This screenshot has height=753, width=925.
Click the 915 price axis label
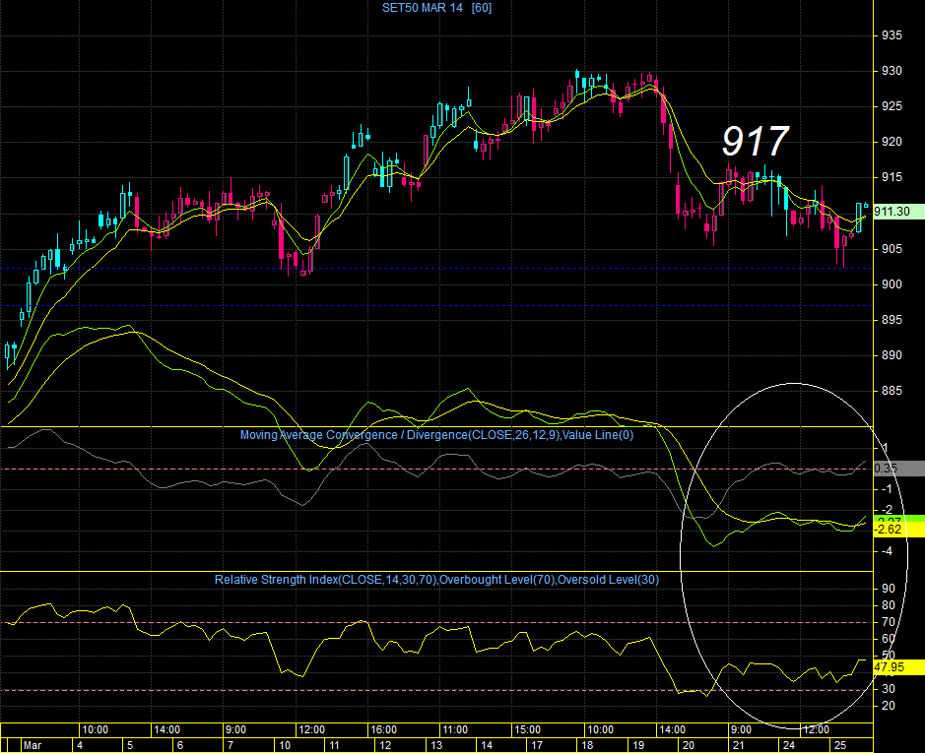(x=892, y=177)
